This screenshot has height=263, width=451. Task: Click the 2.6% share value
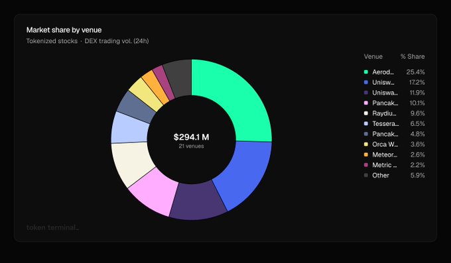point(418,154)
